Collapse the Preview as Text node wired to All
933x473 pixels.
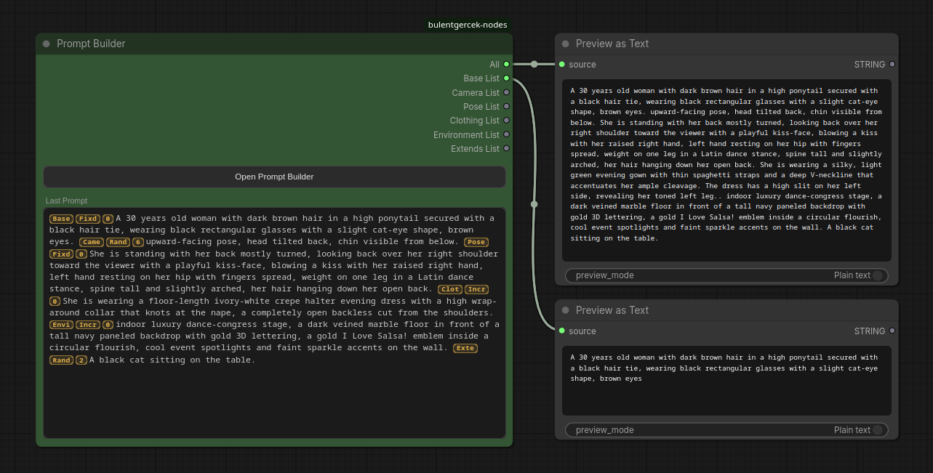point(566,44)
